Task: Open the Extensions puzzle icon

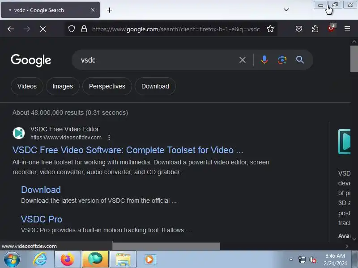Action: (x=315, y=29)
